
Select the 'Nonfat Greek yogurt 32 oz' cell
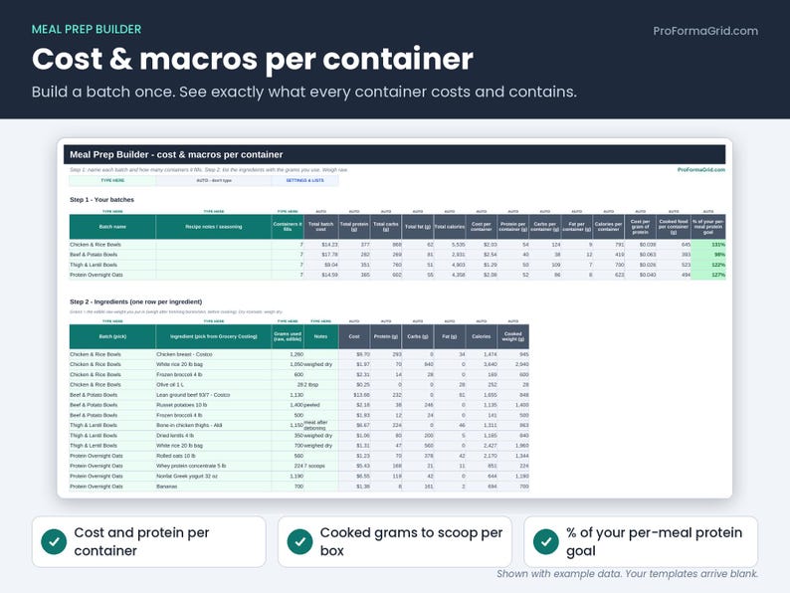pos(214,477)
